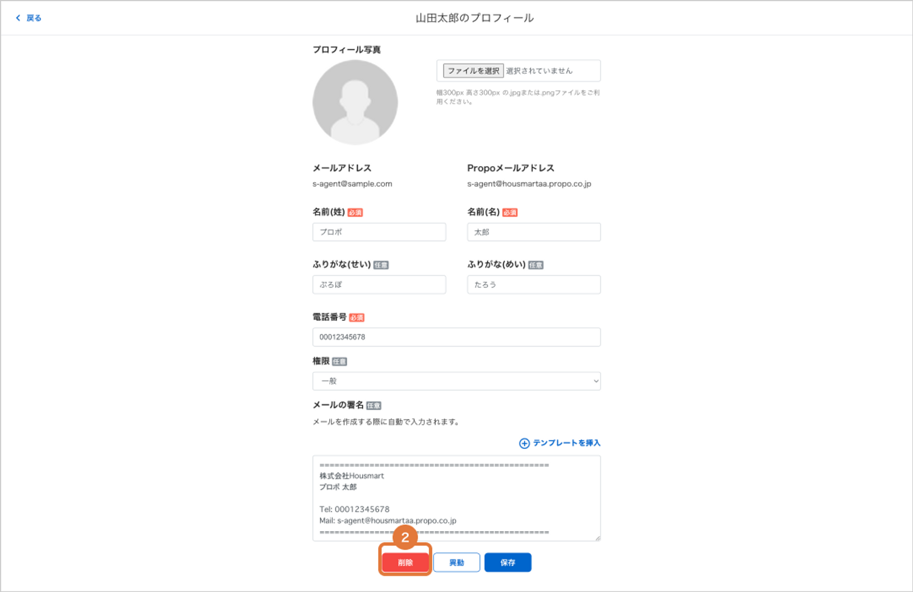The width and height of the screenshot is (913, 592).
Task: Click テンプレートを挿入 link
Action: click(x=567, y=443)
